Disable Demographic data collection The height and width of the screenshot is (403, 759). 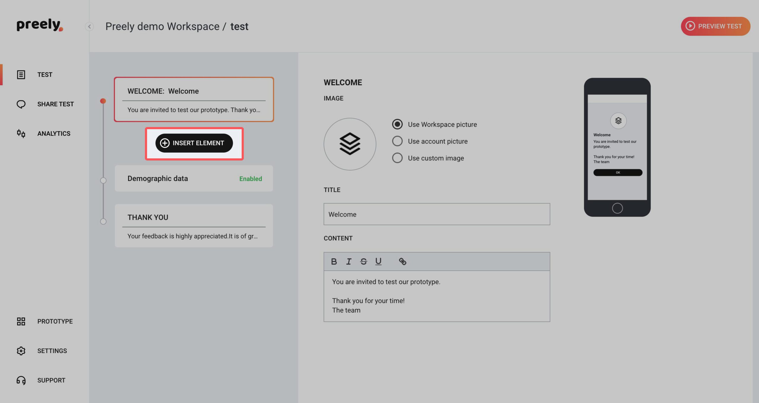[x=251, y=178]
